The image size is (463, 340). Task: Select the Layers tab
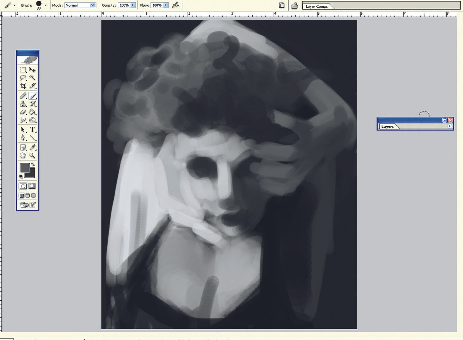tap(387, 127)
